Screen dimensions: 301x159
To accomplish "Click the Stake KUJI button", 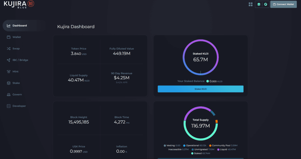I will click(200, 89).
